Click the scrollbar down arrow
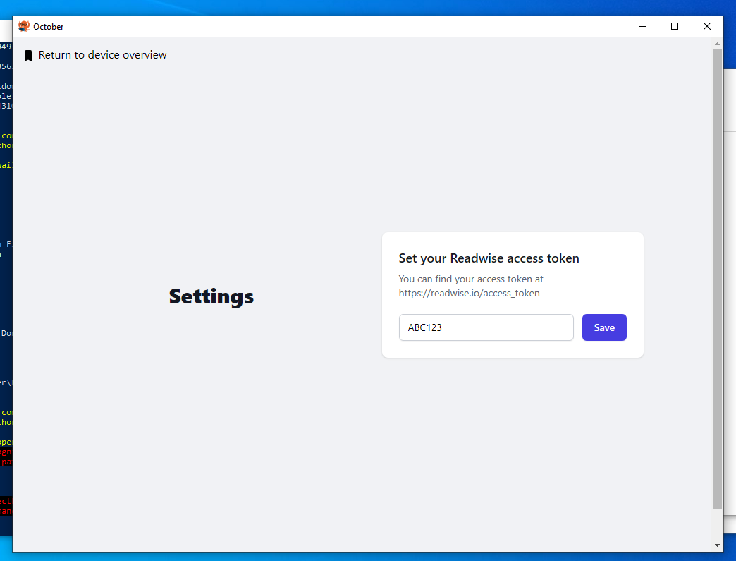Image resolution: width=736 pixels, height=561 pixels. coord(717,545)
